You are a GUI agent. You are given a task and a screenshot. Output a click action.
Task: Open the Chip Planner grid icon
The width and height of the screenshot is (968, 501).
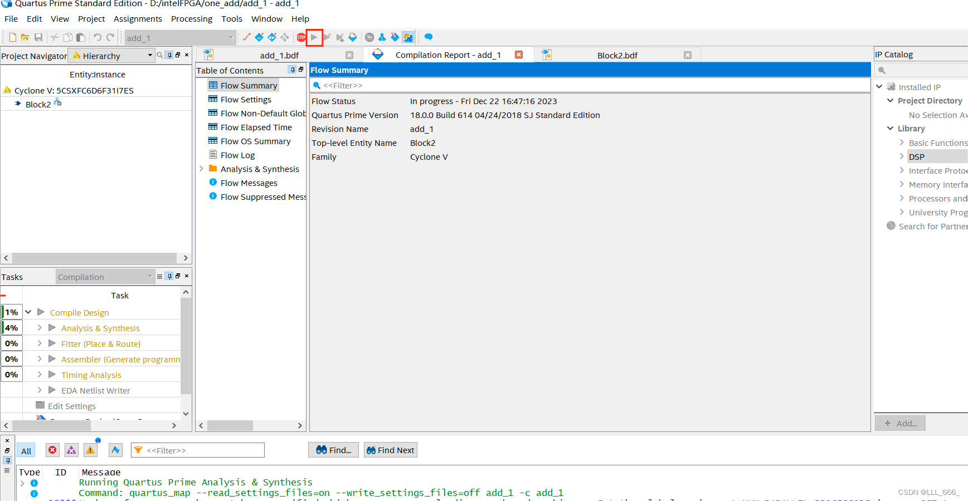(x=285, y=37)
